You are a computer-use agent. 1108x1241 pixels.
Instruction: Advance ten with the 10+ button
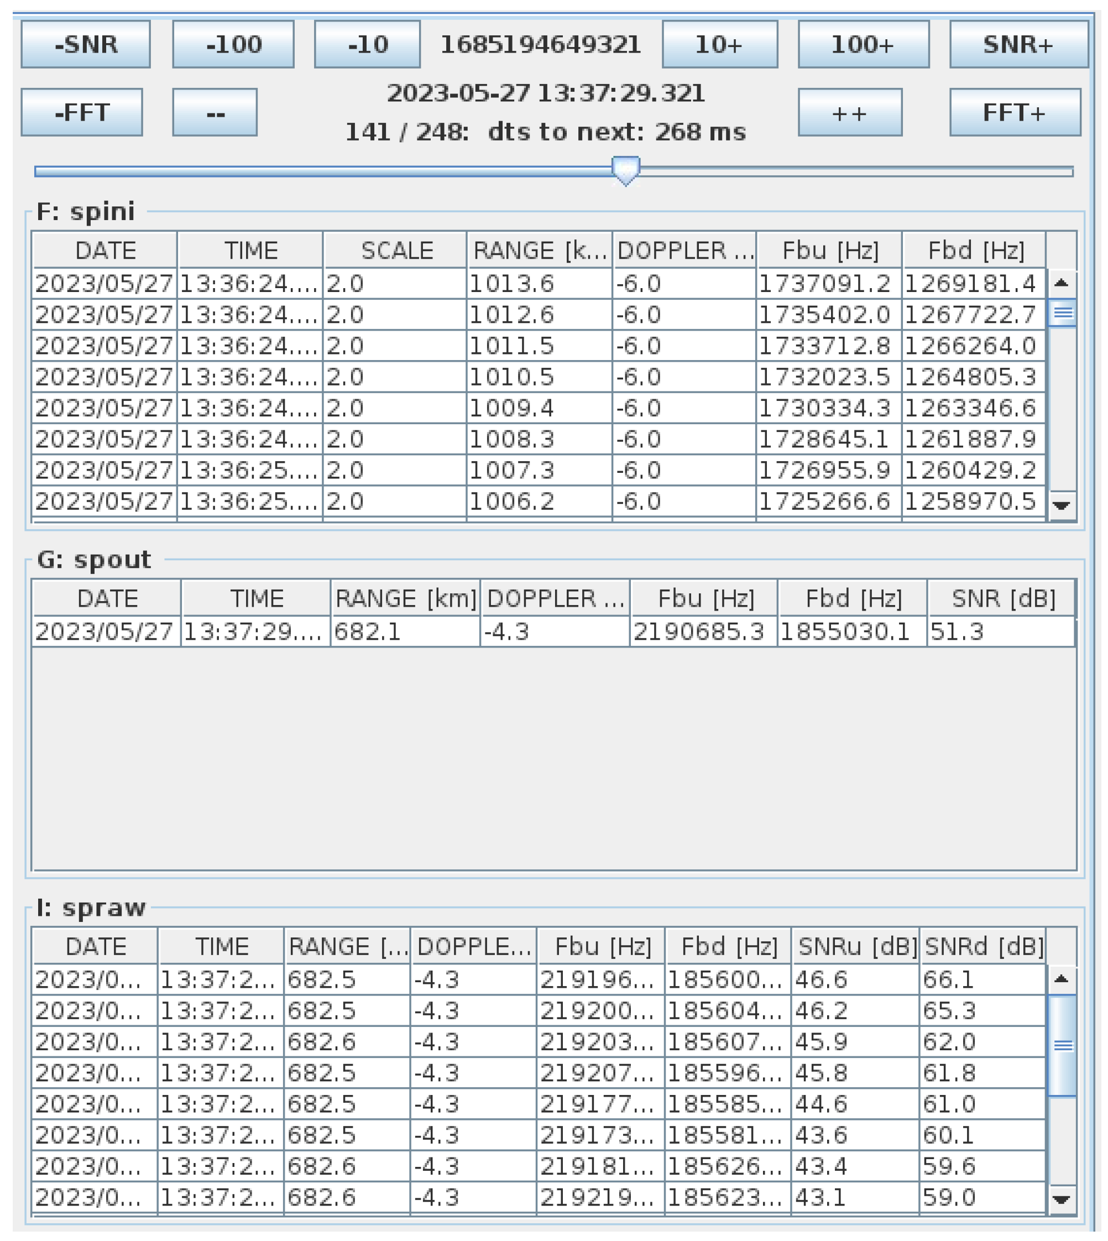click(719, 44)
